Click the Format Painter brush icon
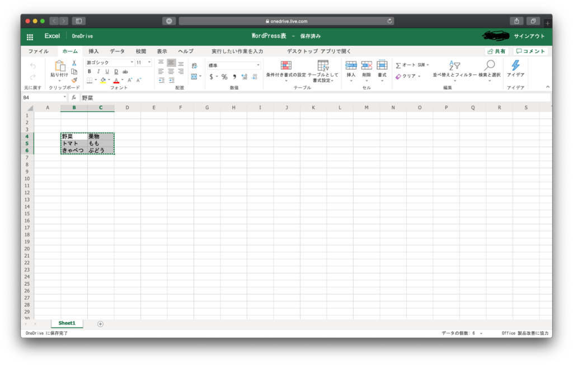This screenshot has width=573, height=365. coord(74,80)
